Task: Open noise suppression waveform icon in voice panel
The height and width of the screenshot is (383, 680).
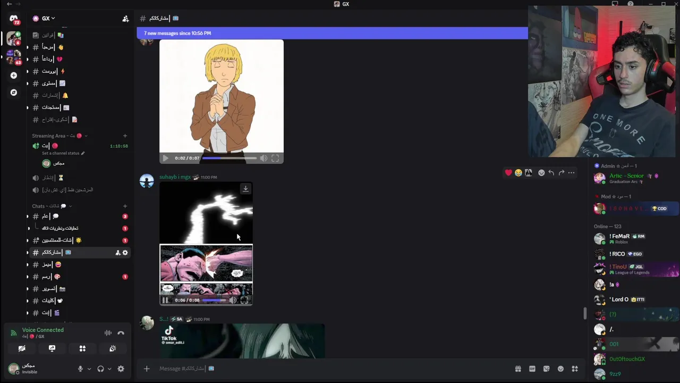Action: coord(108,333)
